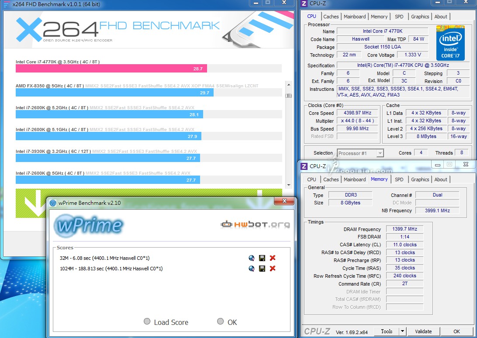
Task: Submit the 1024M score online via globe icon
Action: tap(251, 268)
